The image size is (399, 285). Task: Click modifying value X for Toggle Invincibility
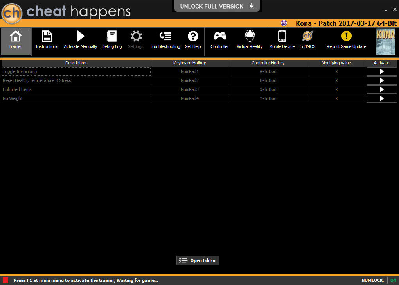point(336,71)
